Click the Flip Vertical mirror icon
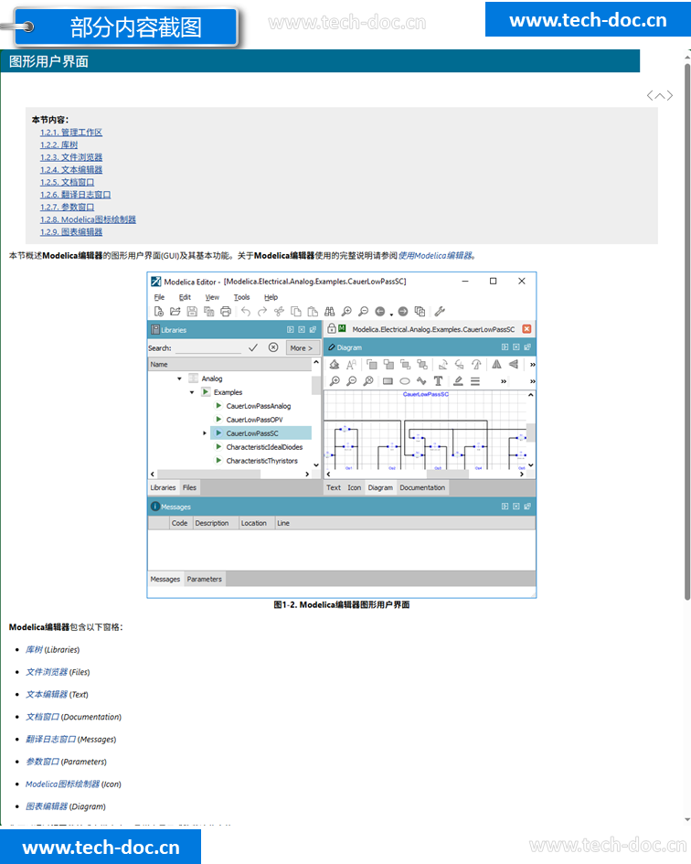Screen dimensions: 691x864 coord(514,364)
